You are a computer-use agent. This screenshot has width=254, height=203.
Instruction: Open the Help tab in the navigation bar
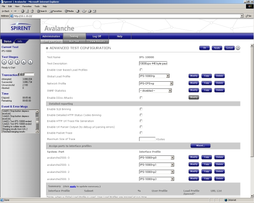120,36
